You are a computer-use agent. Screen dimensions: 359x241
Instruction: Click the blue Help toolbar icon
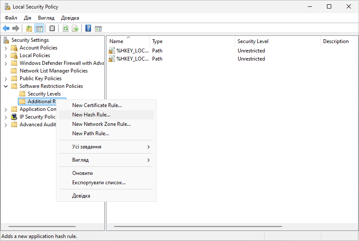tap(88, 29)
